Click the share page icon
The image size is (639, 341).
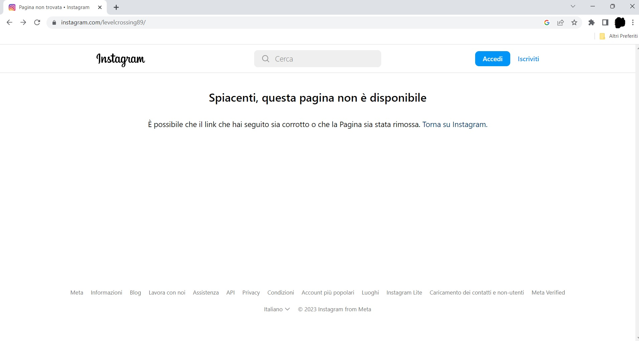(x=560, y=22)
